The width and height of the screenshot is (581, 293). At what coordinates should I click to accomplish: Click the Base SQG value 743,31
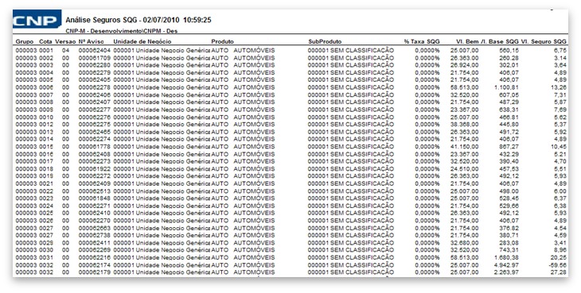(x=509, y=250)
